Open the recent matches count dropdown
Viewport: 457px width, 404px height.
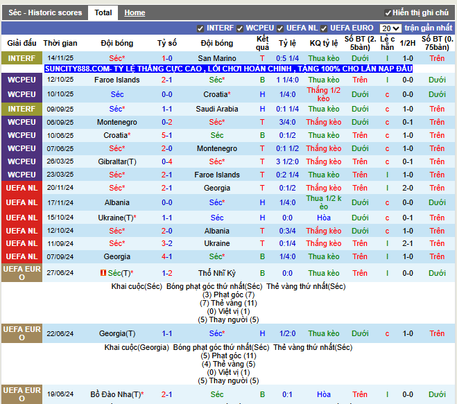390,28
